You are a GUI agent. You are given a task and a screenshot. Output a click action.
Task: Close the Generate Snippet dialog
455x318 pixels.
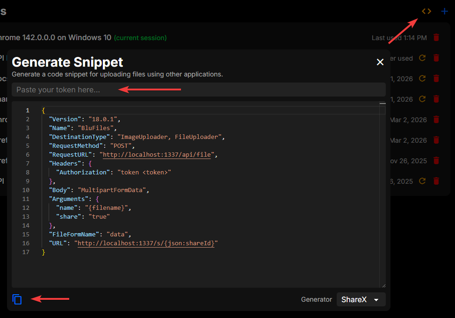point(380,62)
